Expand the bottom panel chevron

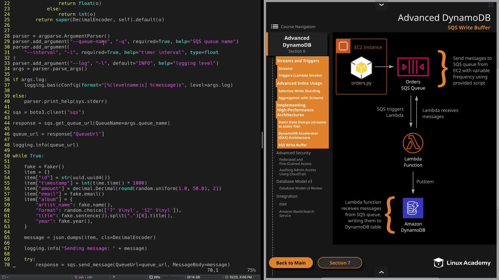pyautogui.click(x=381, y=272)
